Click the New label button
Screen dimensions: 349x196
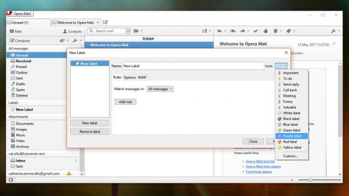[x=90, y=123]
